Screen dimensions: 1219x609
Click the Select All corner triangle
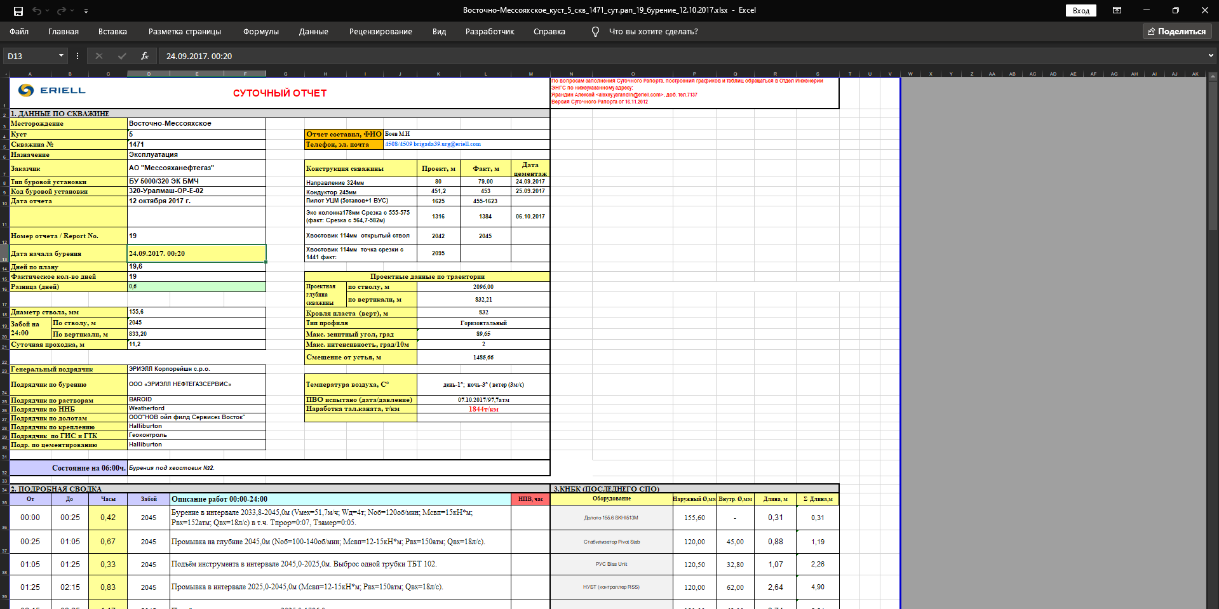[x=4, y=74]
